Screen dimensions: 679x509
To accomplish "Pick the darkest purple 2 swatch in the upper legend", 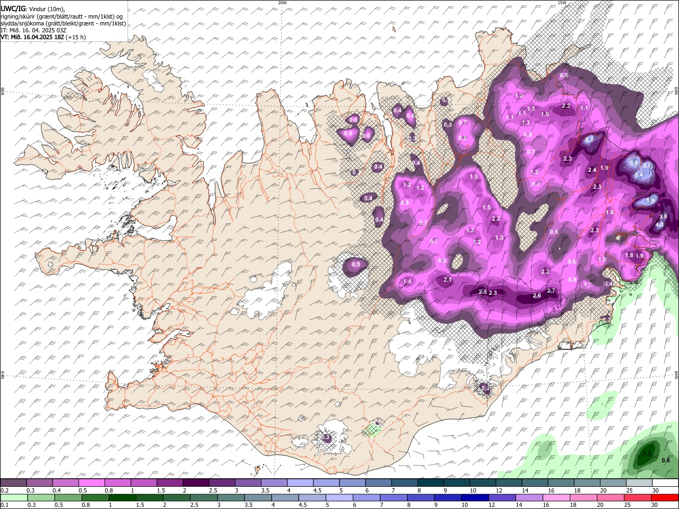I will click(195, 483).
